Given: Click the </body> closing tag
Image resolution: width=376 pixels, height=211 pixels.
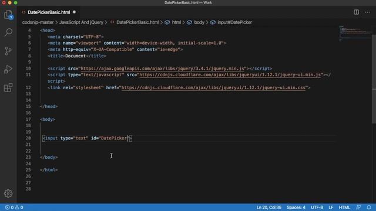Looking at the screenshot, I should pyautogui.click(x=49, y=157).
